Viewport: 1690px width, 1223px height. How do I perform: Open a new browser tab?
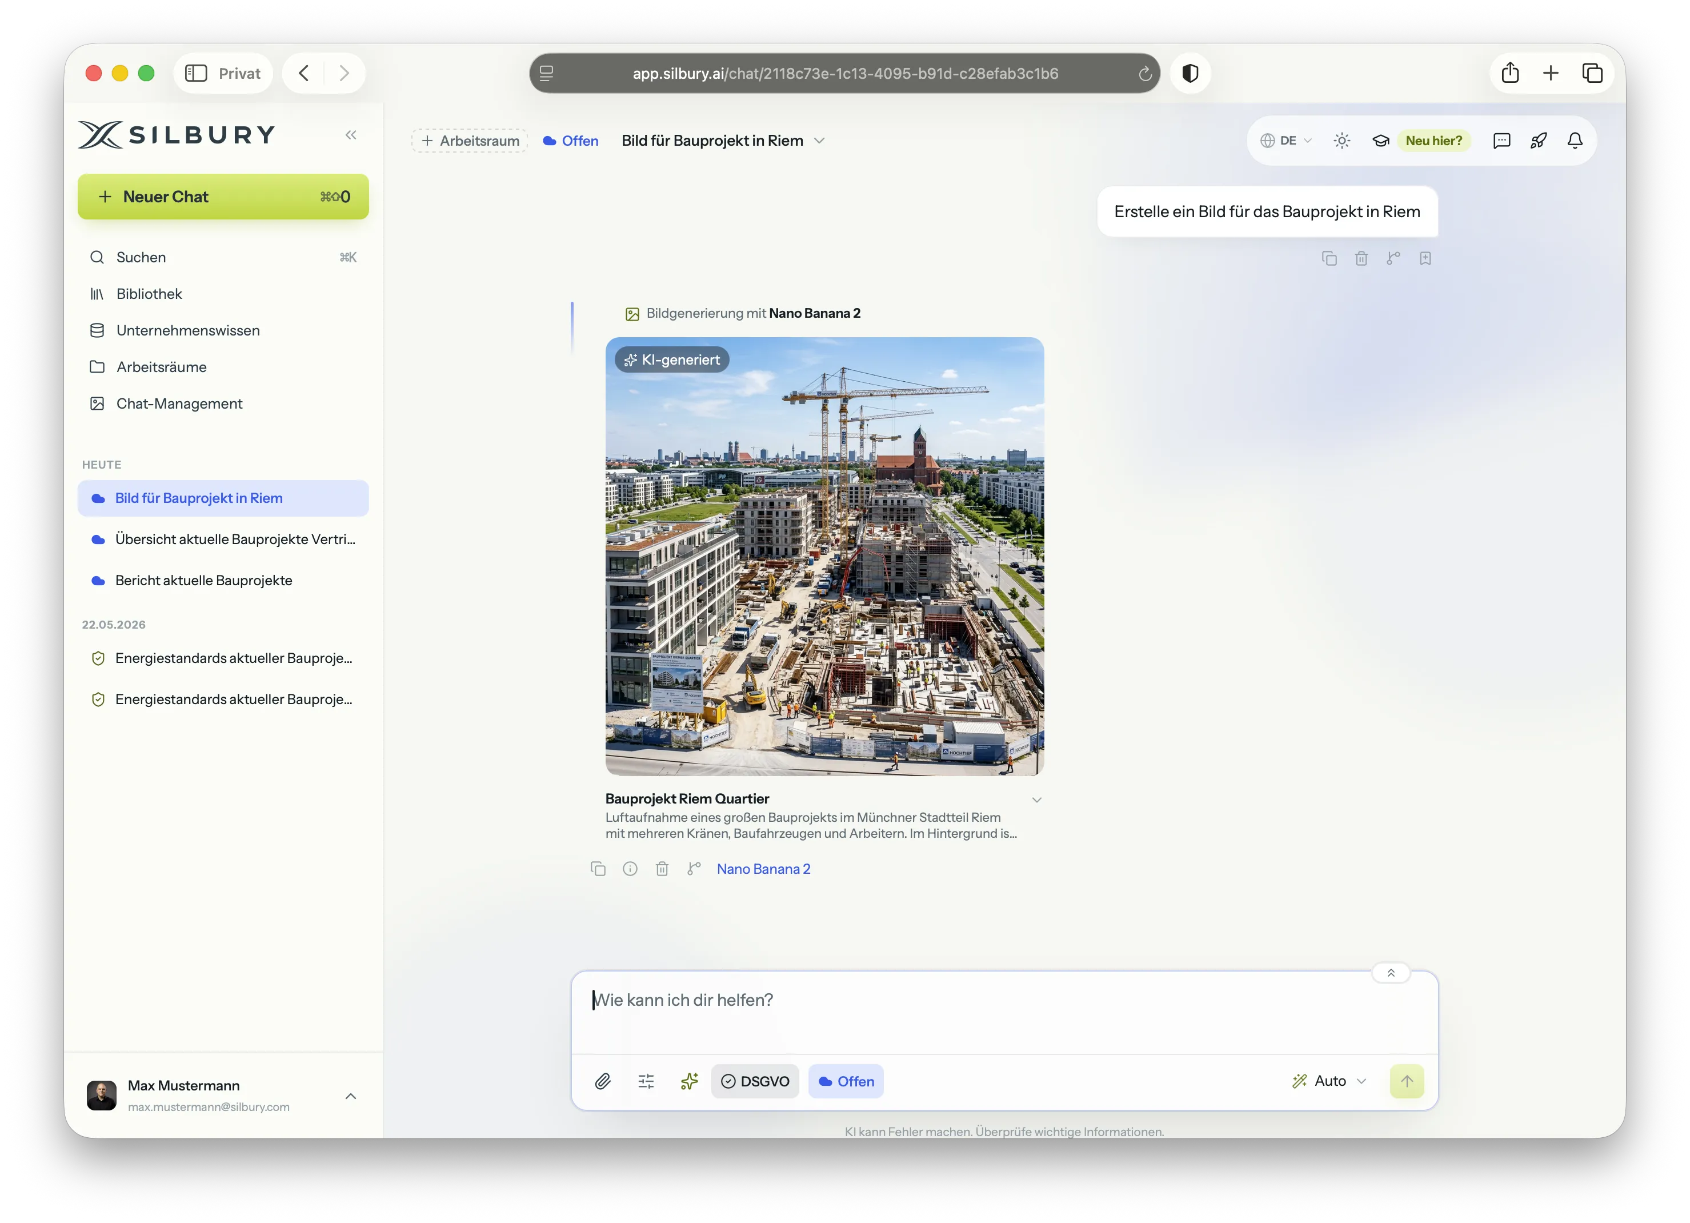coord(1551,73)
